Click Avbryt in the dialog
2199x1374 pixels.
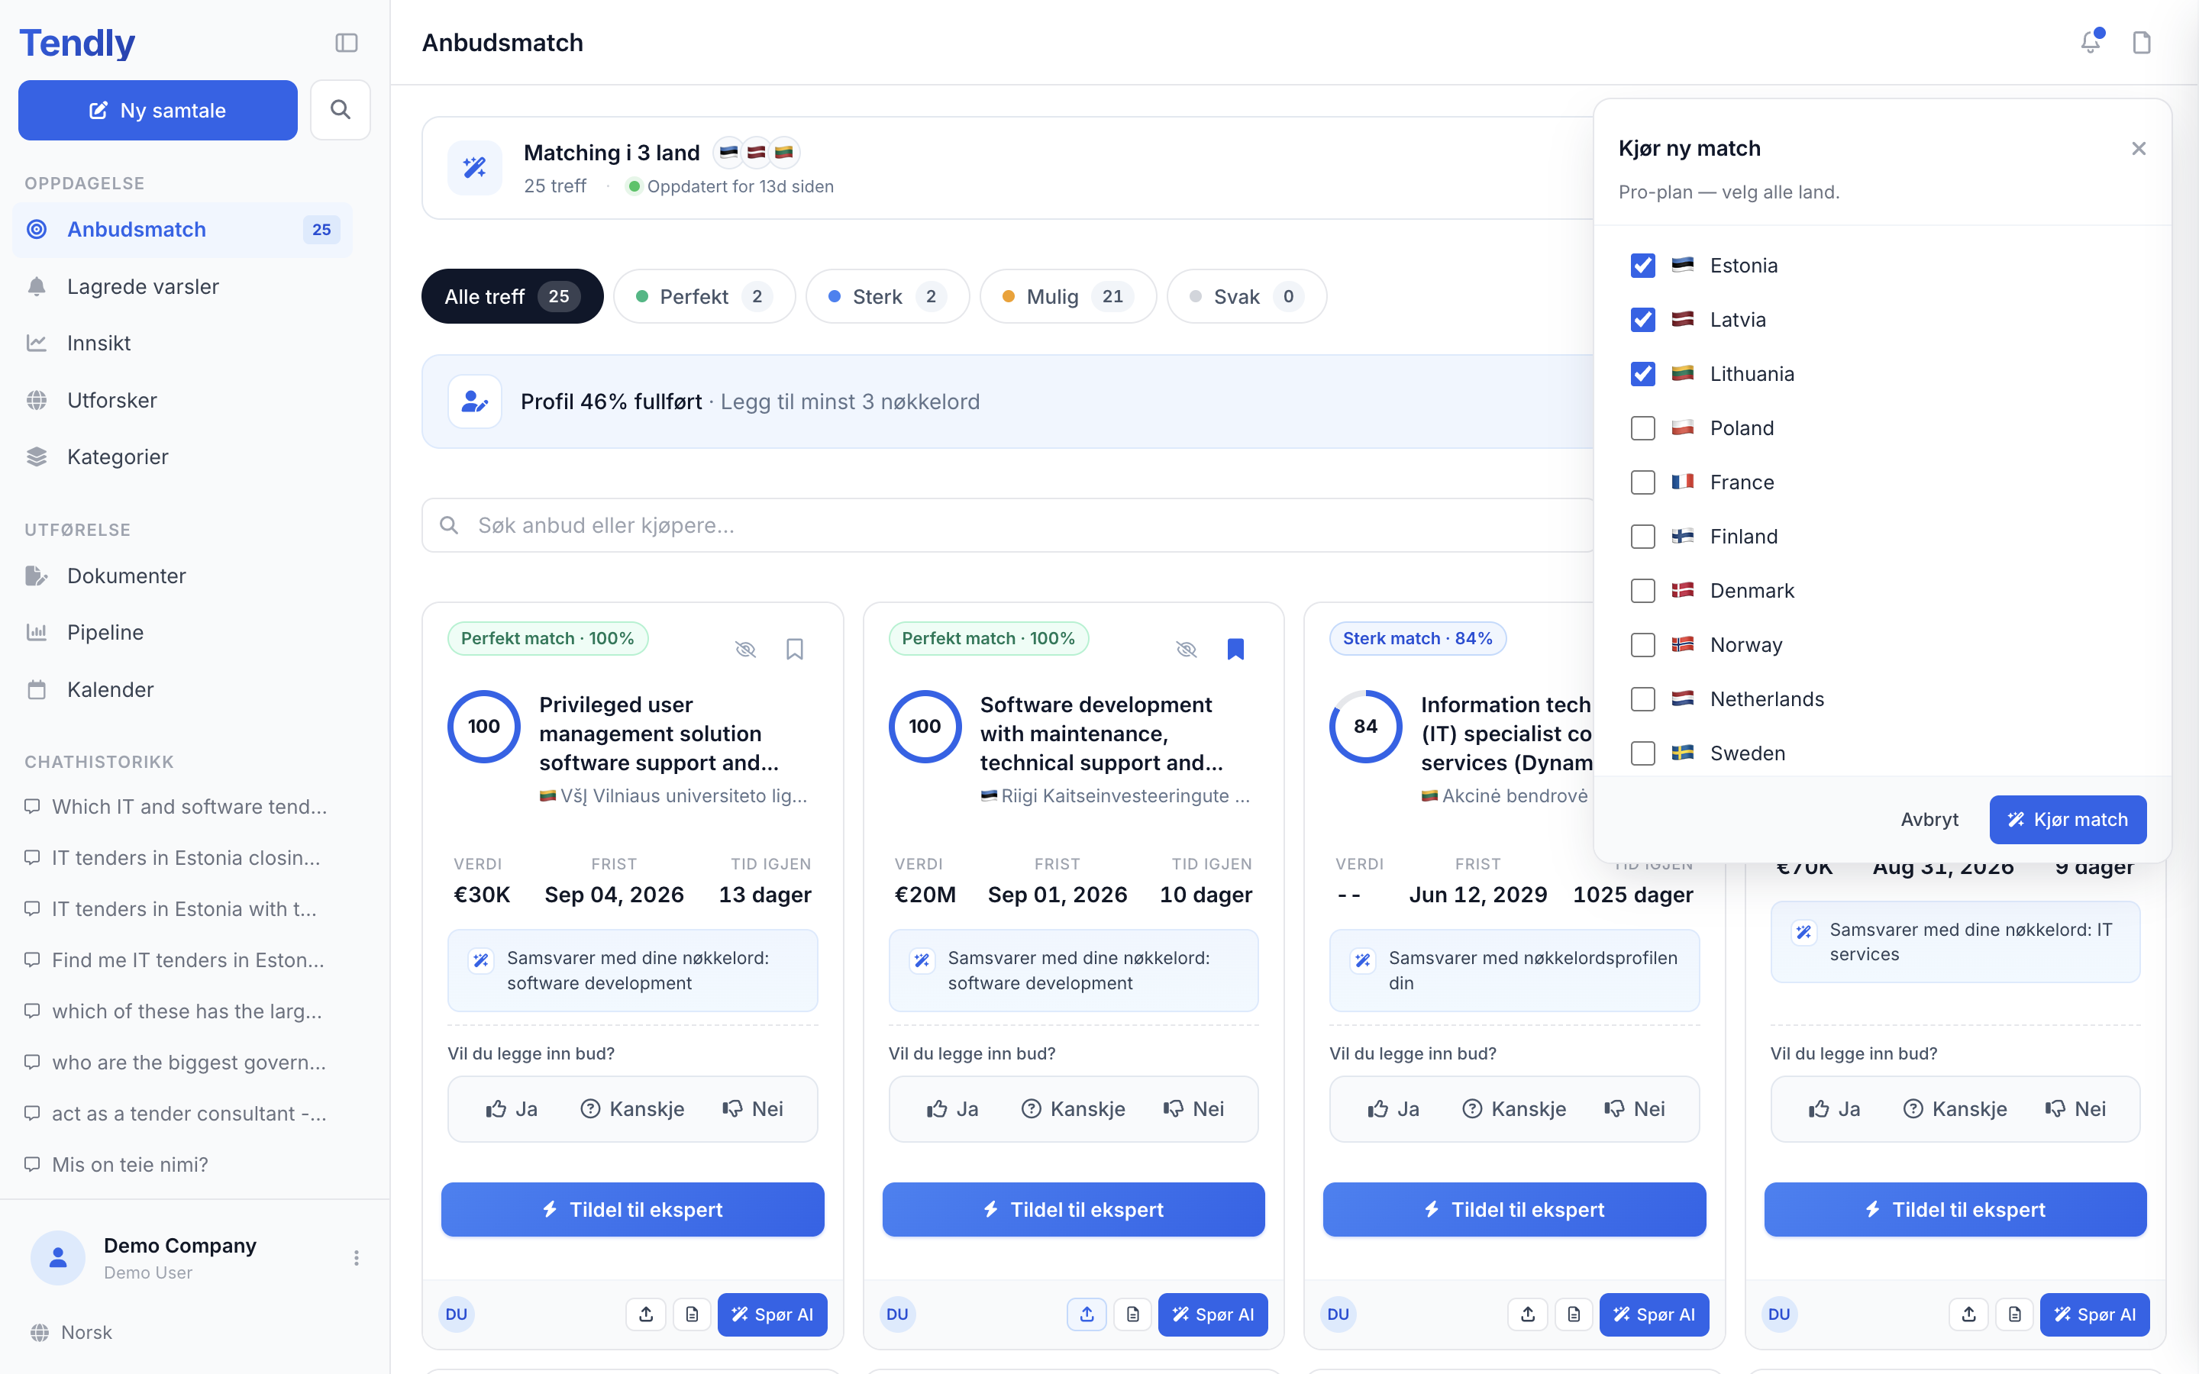point(1929,820)
